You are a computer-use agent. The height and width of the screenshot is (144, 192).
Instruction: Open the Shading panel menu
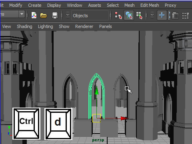tap(24, 26)
